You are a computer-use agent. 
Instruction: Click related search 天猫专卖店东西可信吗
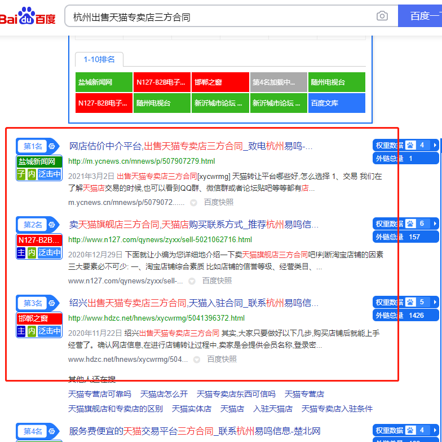(236, 394)
